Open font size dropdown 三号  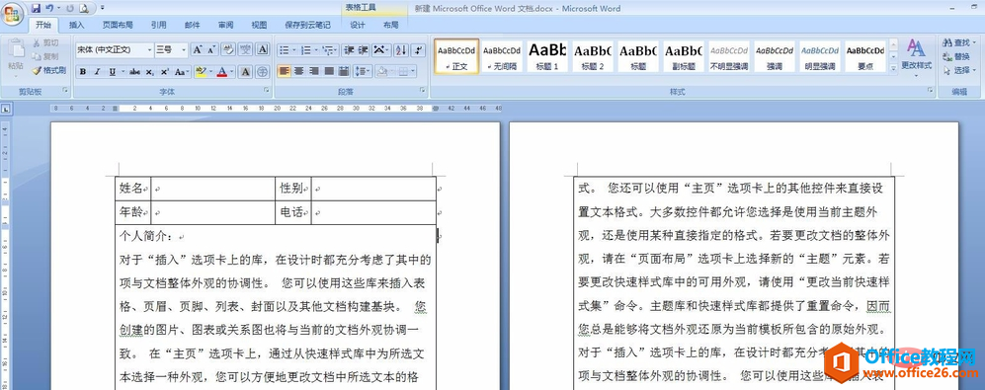click(x=172, y=49)
